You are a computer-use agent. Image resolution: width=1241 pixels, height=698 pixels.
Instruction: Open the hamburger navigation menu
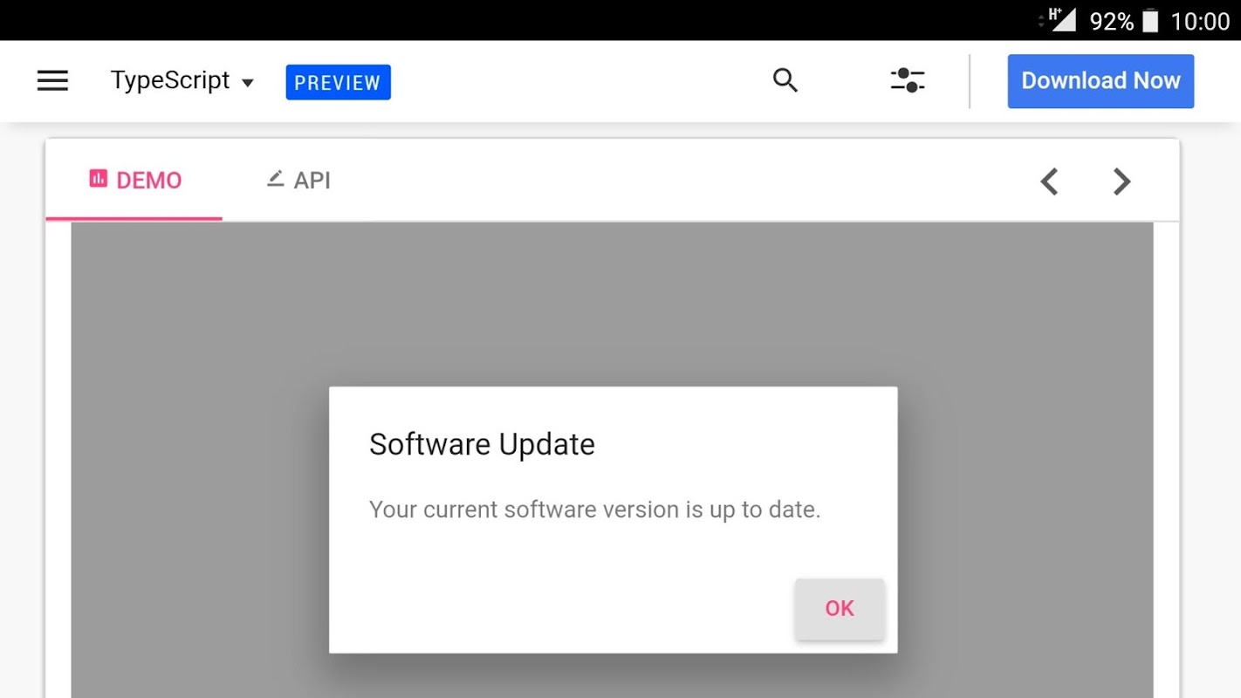(x=52, y=81)
